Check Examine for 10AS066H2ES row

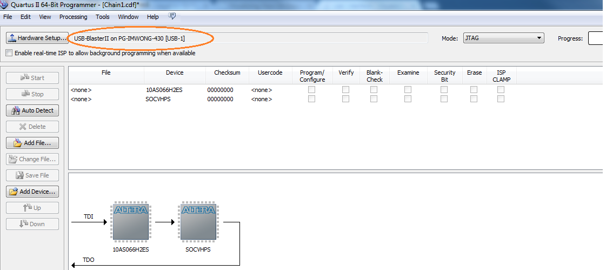click(x=408, y=89)
